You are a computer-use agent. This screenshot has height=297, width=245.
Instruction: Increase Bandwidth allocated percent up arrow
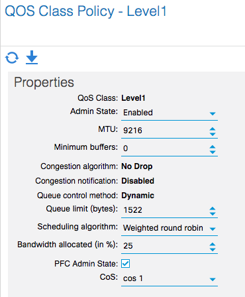213,245
